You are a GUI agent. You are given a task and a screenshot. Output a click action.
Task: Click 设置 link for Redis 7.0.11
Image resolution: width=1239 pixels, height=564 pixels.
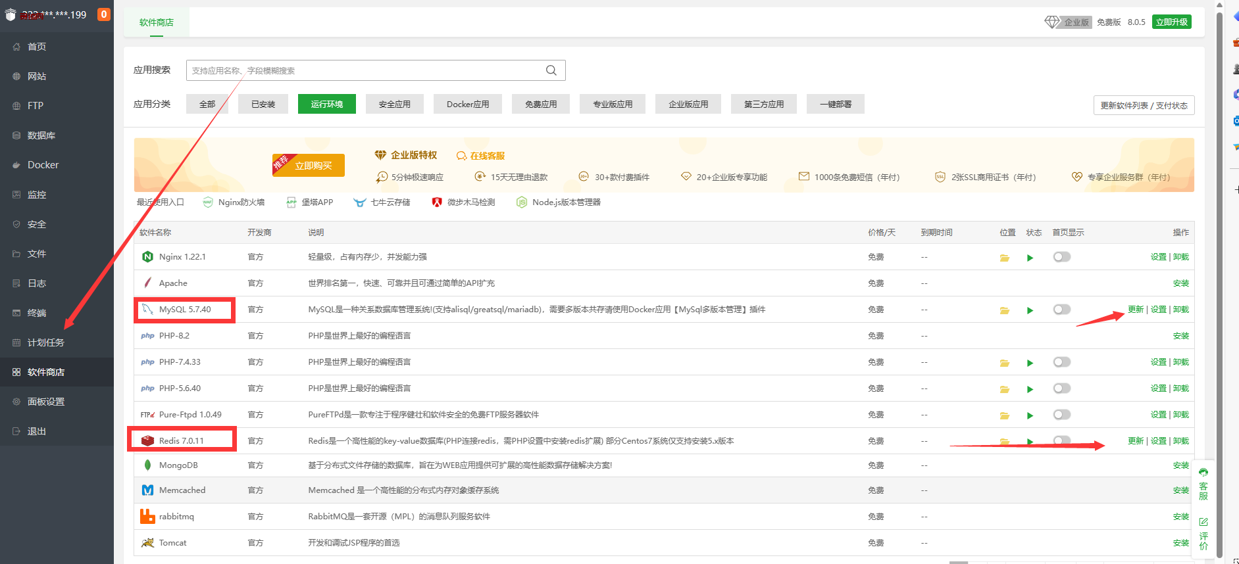point(1158,441)
